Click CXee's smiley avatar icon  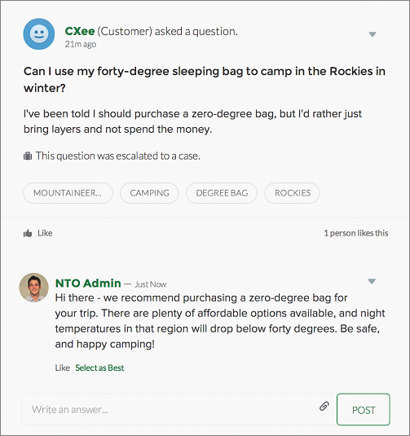(x=39, y=34)
